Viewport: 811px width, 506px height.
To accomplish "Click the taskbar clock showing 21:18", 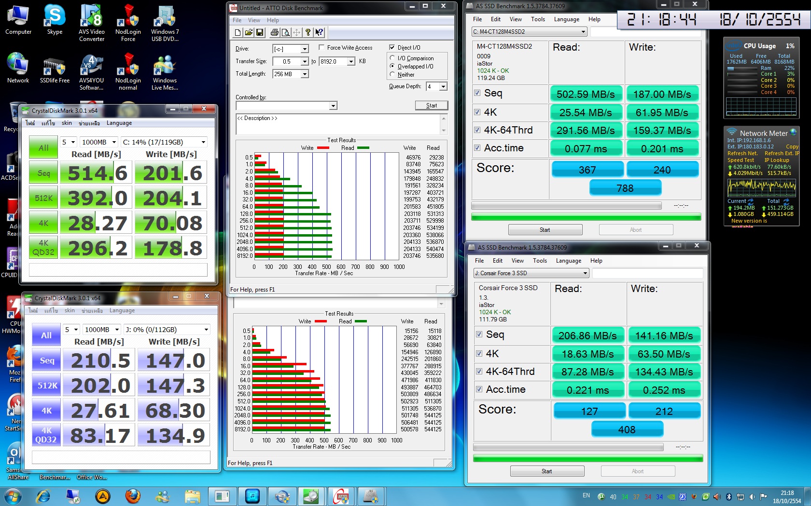I will click(x=787, y=497).
